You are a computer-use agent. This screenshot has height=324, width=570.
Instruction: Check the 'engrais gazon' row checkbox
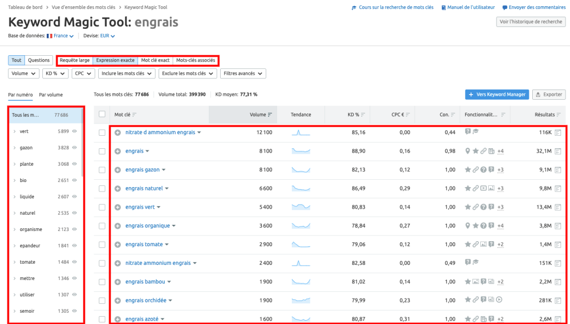[x=102, y=170]
